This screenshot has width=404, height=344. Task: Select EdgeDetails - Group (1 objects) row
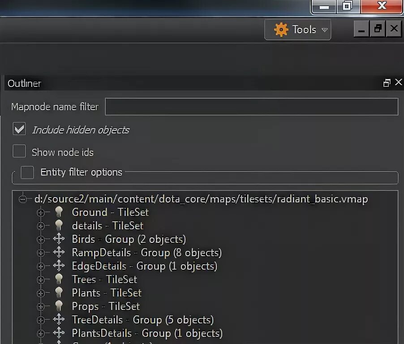145,266
